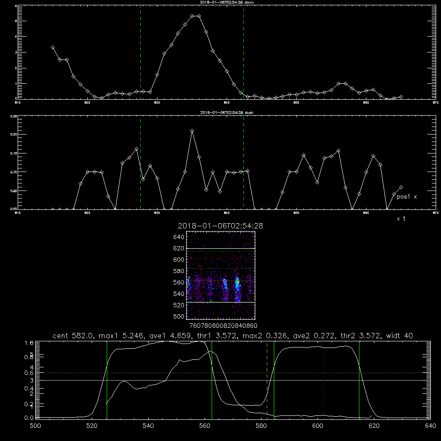Click the green vertical line near 615 in profile plot
441x441 pixels.
pyautogui.click(x=359, y=379)
